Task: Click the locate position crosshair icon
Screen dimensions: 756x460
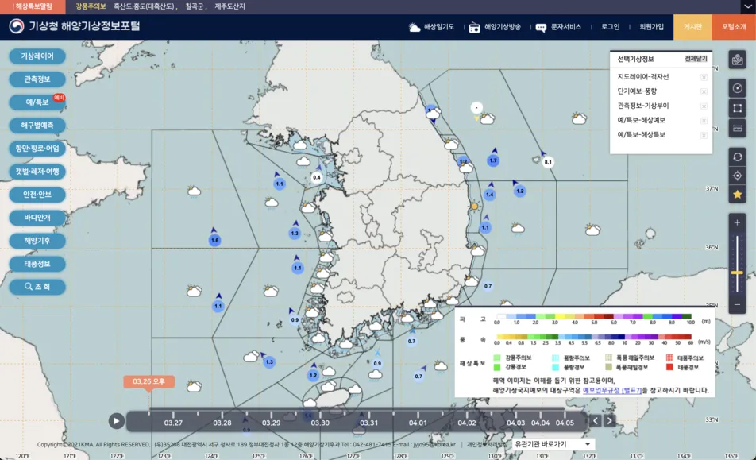Action: pyautogui.click(x=737, y=176)
